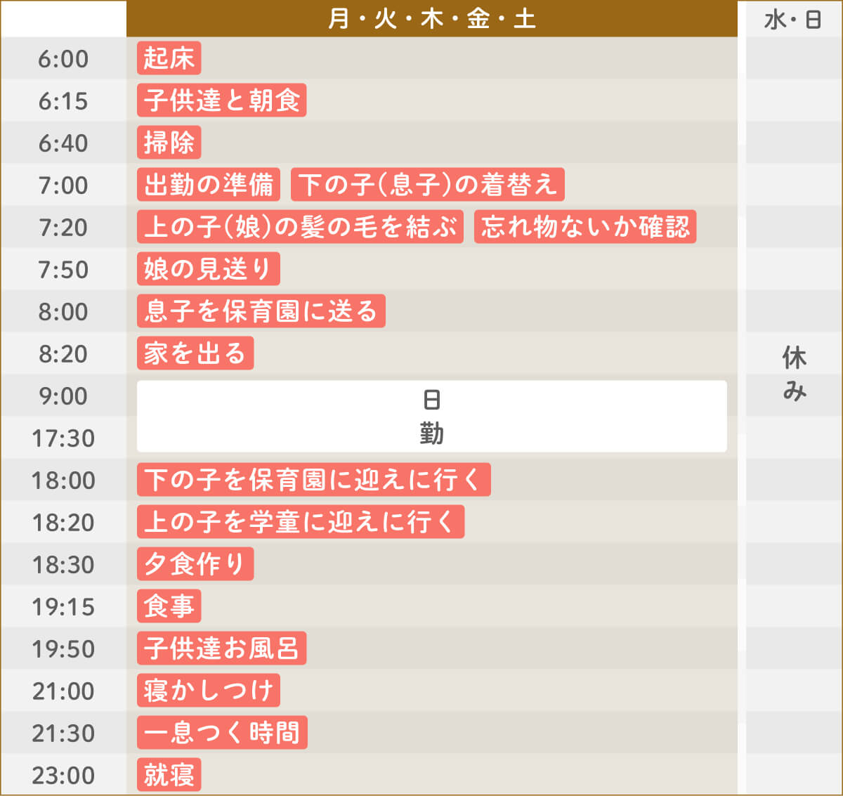Image resolution: width=843 pixels, height=796 pixels.
Task: Click the 出勤の準備 label
Action: [x=209, y=185]
